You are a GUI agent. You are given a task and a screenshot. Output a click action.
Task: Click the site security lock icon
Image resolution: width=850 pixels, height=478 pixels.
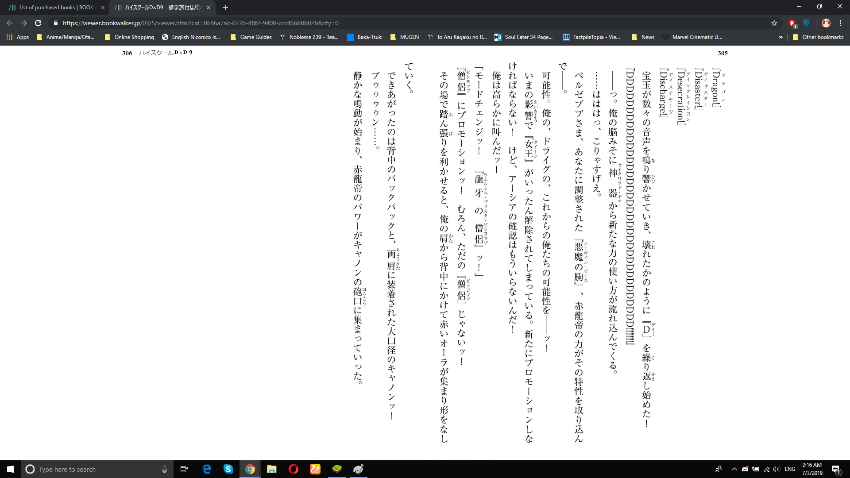point(55,23)
